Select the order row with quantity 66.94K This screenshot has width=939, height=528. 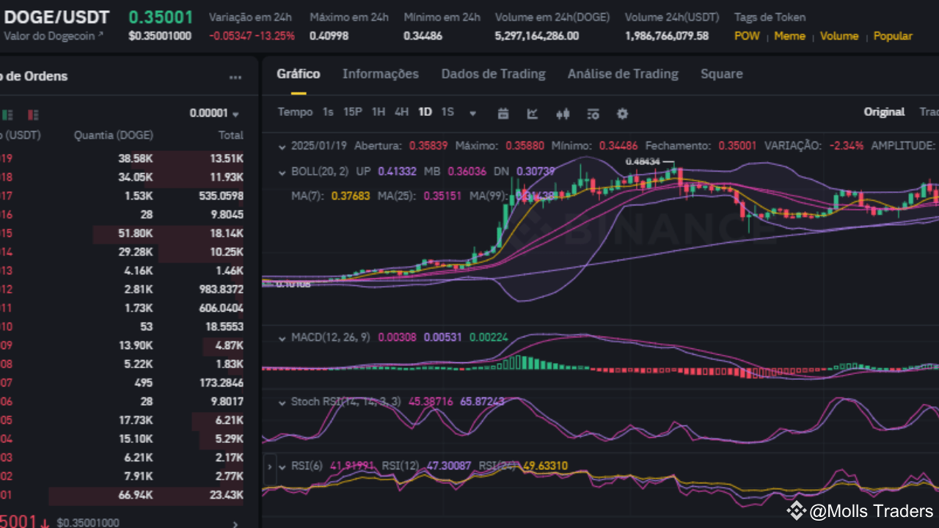coord(122,495)
